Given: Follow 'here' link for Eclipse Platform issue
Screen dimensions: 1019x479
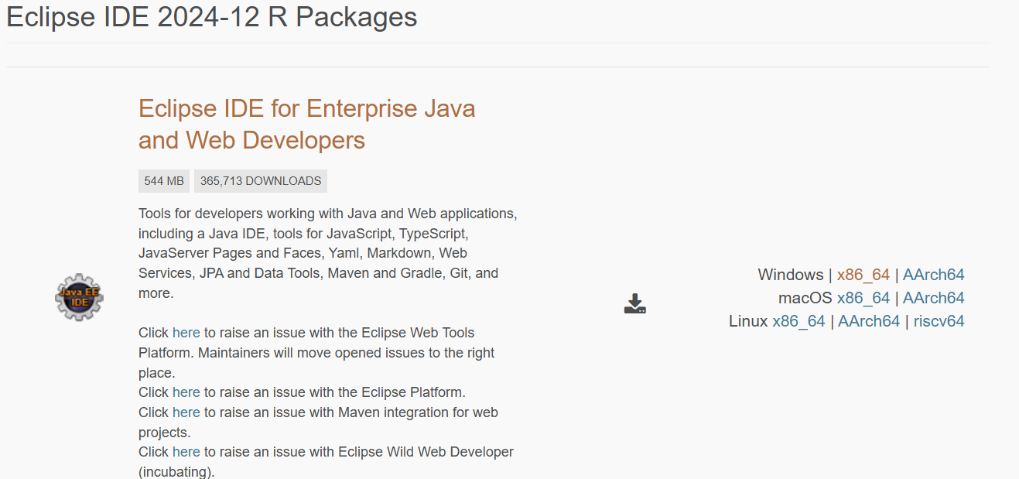Looking at the screenshot, I should coord(186,392).
